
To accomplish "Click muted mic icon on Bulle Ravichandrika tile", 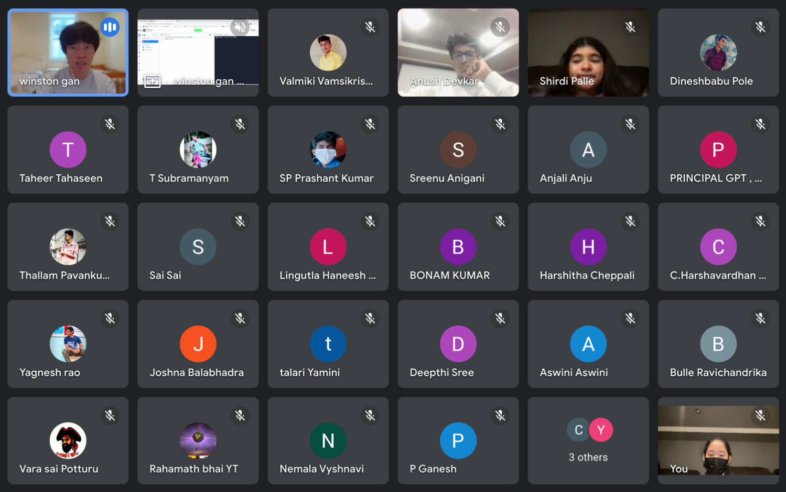I will click(x=760, y=319).
